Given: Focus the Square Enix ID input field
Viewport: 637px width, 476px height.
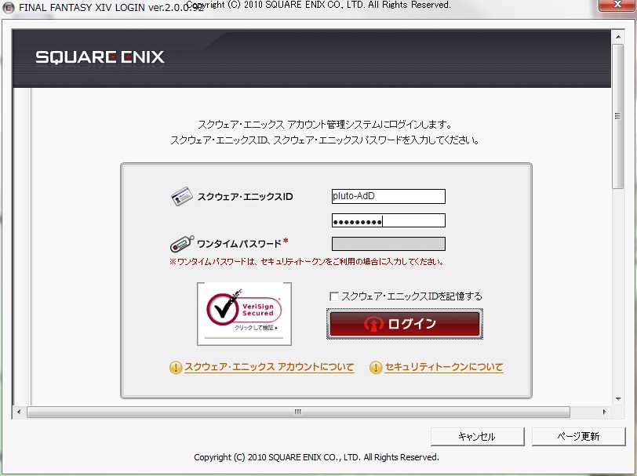Looking at the screenshot, I should point(388,196).
